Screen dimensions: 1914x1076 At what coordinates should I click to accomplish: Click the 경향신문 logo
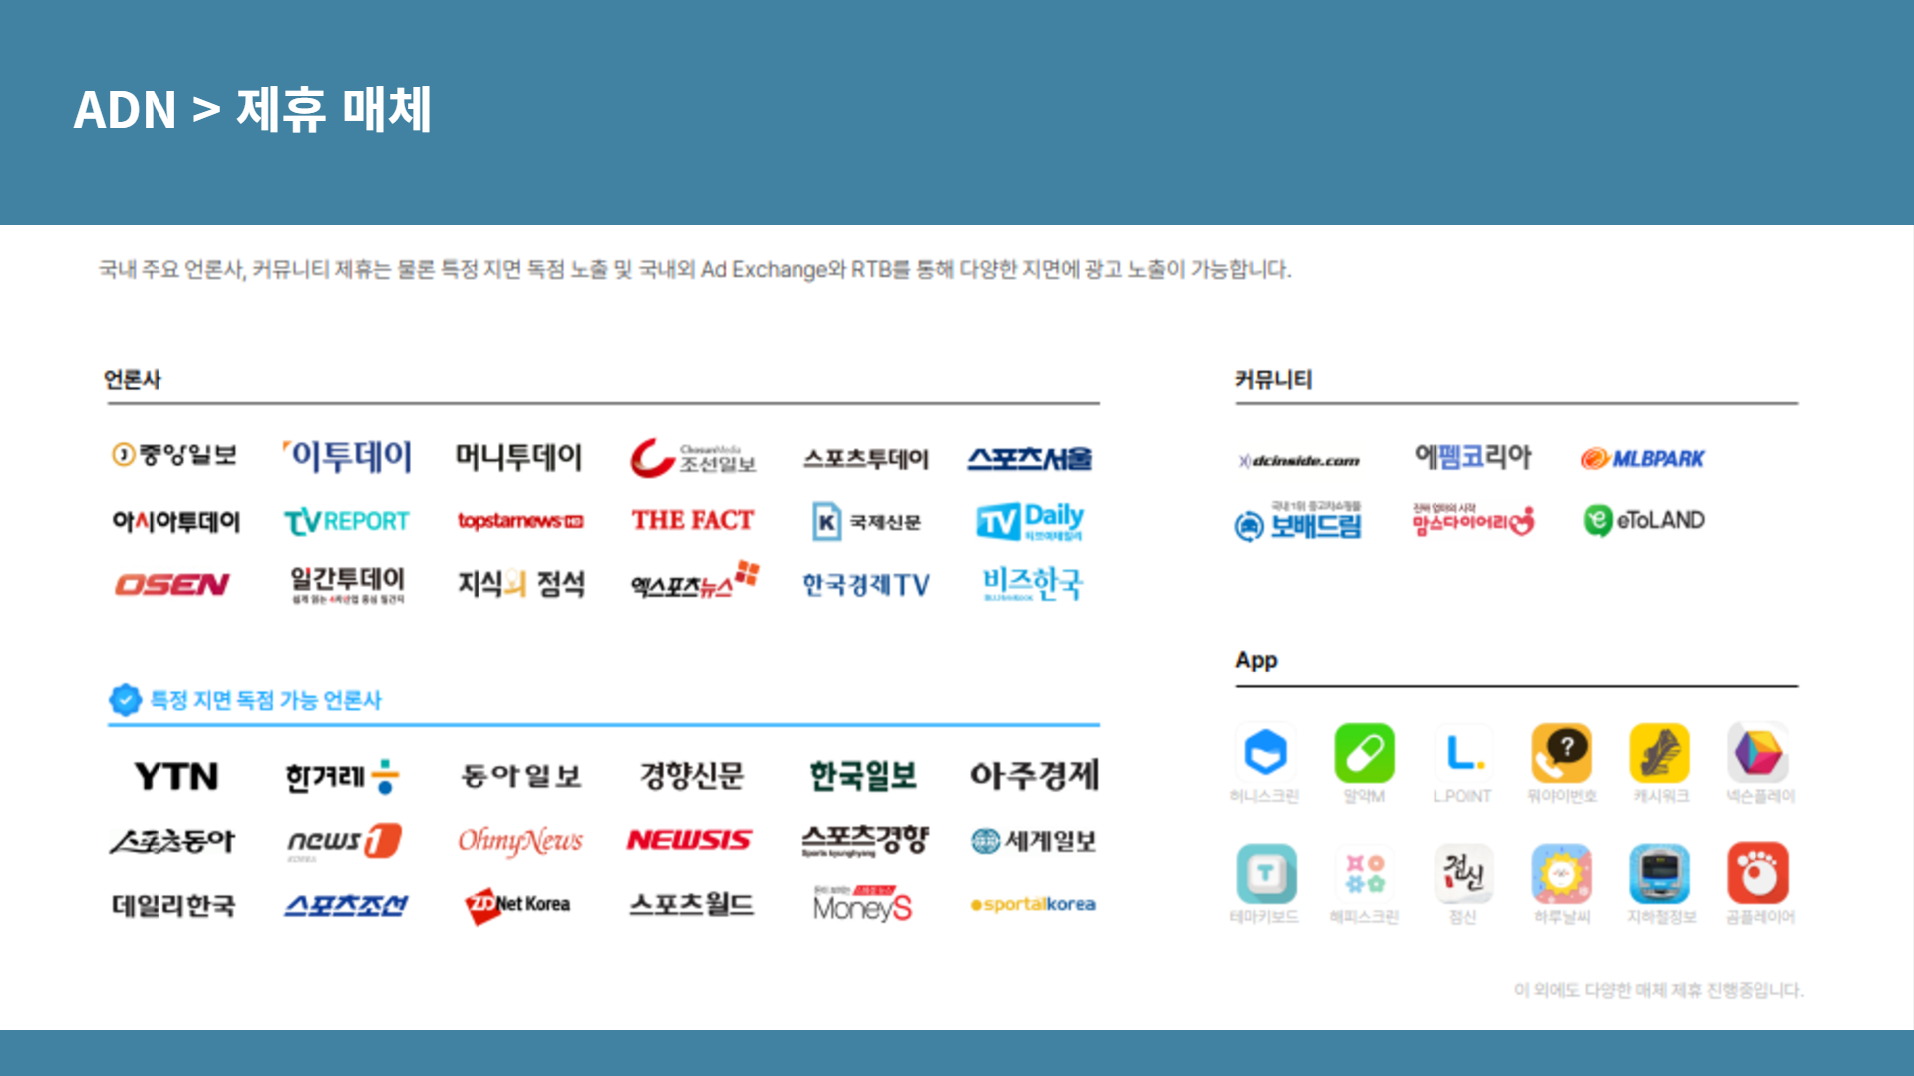coord(692,775)
